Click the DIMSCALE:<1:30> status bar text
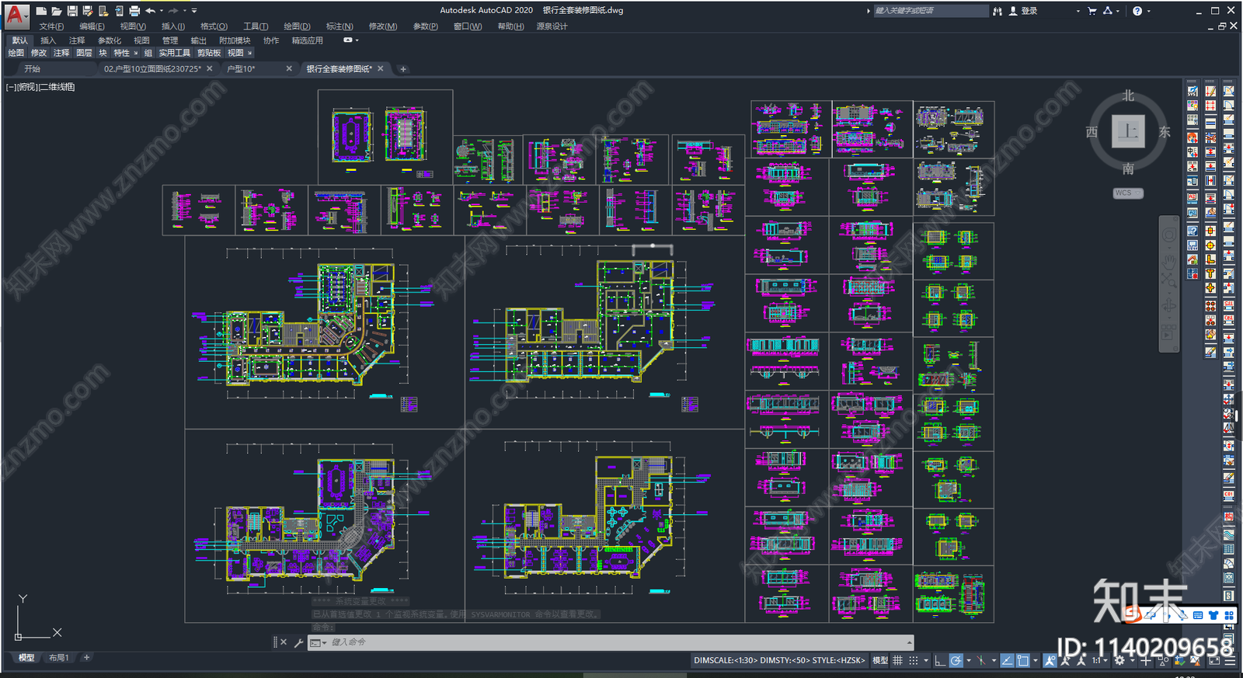The image size is (1243, 678). click(x=724, y=661)
